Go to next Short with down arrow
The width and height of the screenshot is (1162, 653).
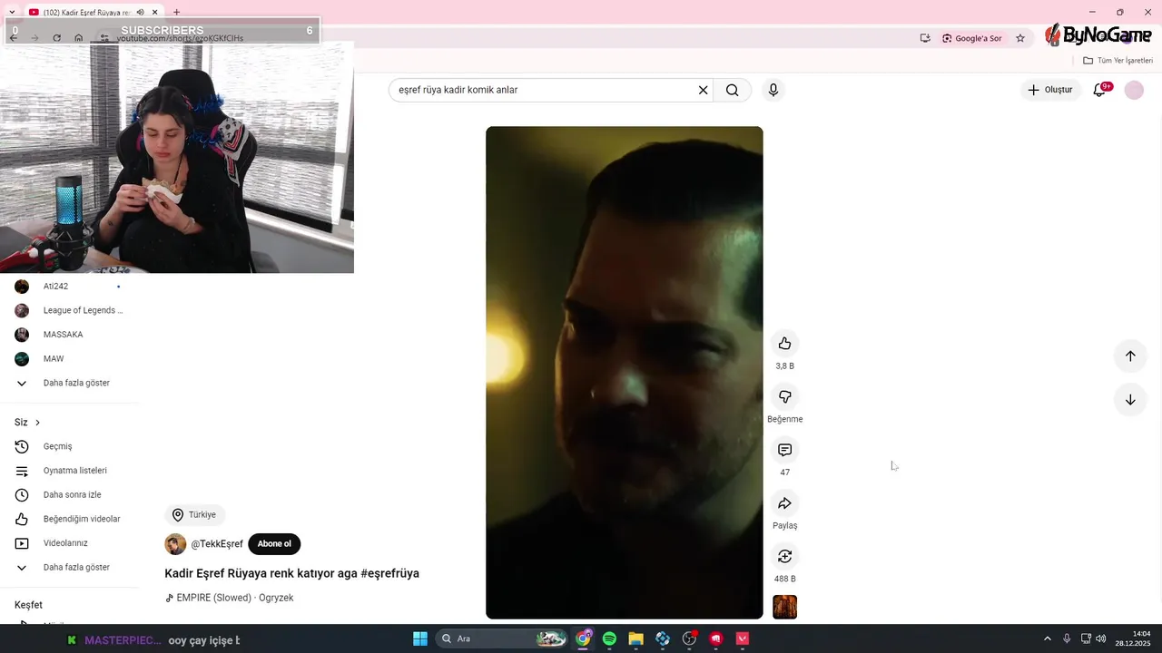pos(1130,399)
